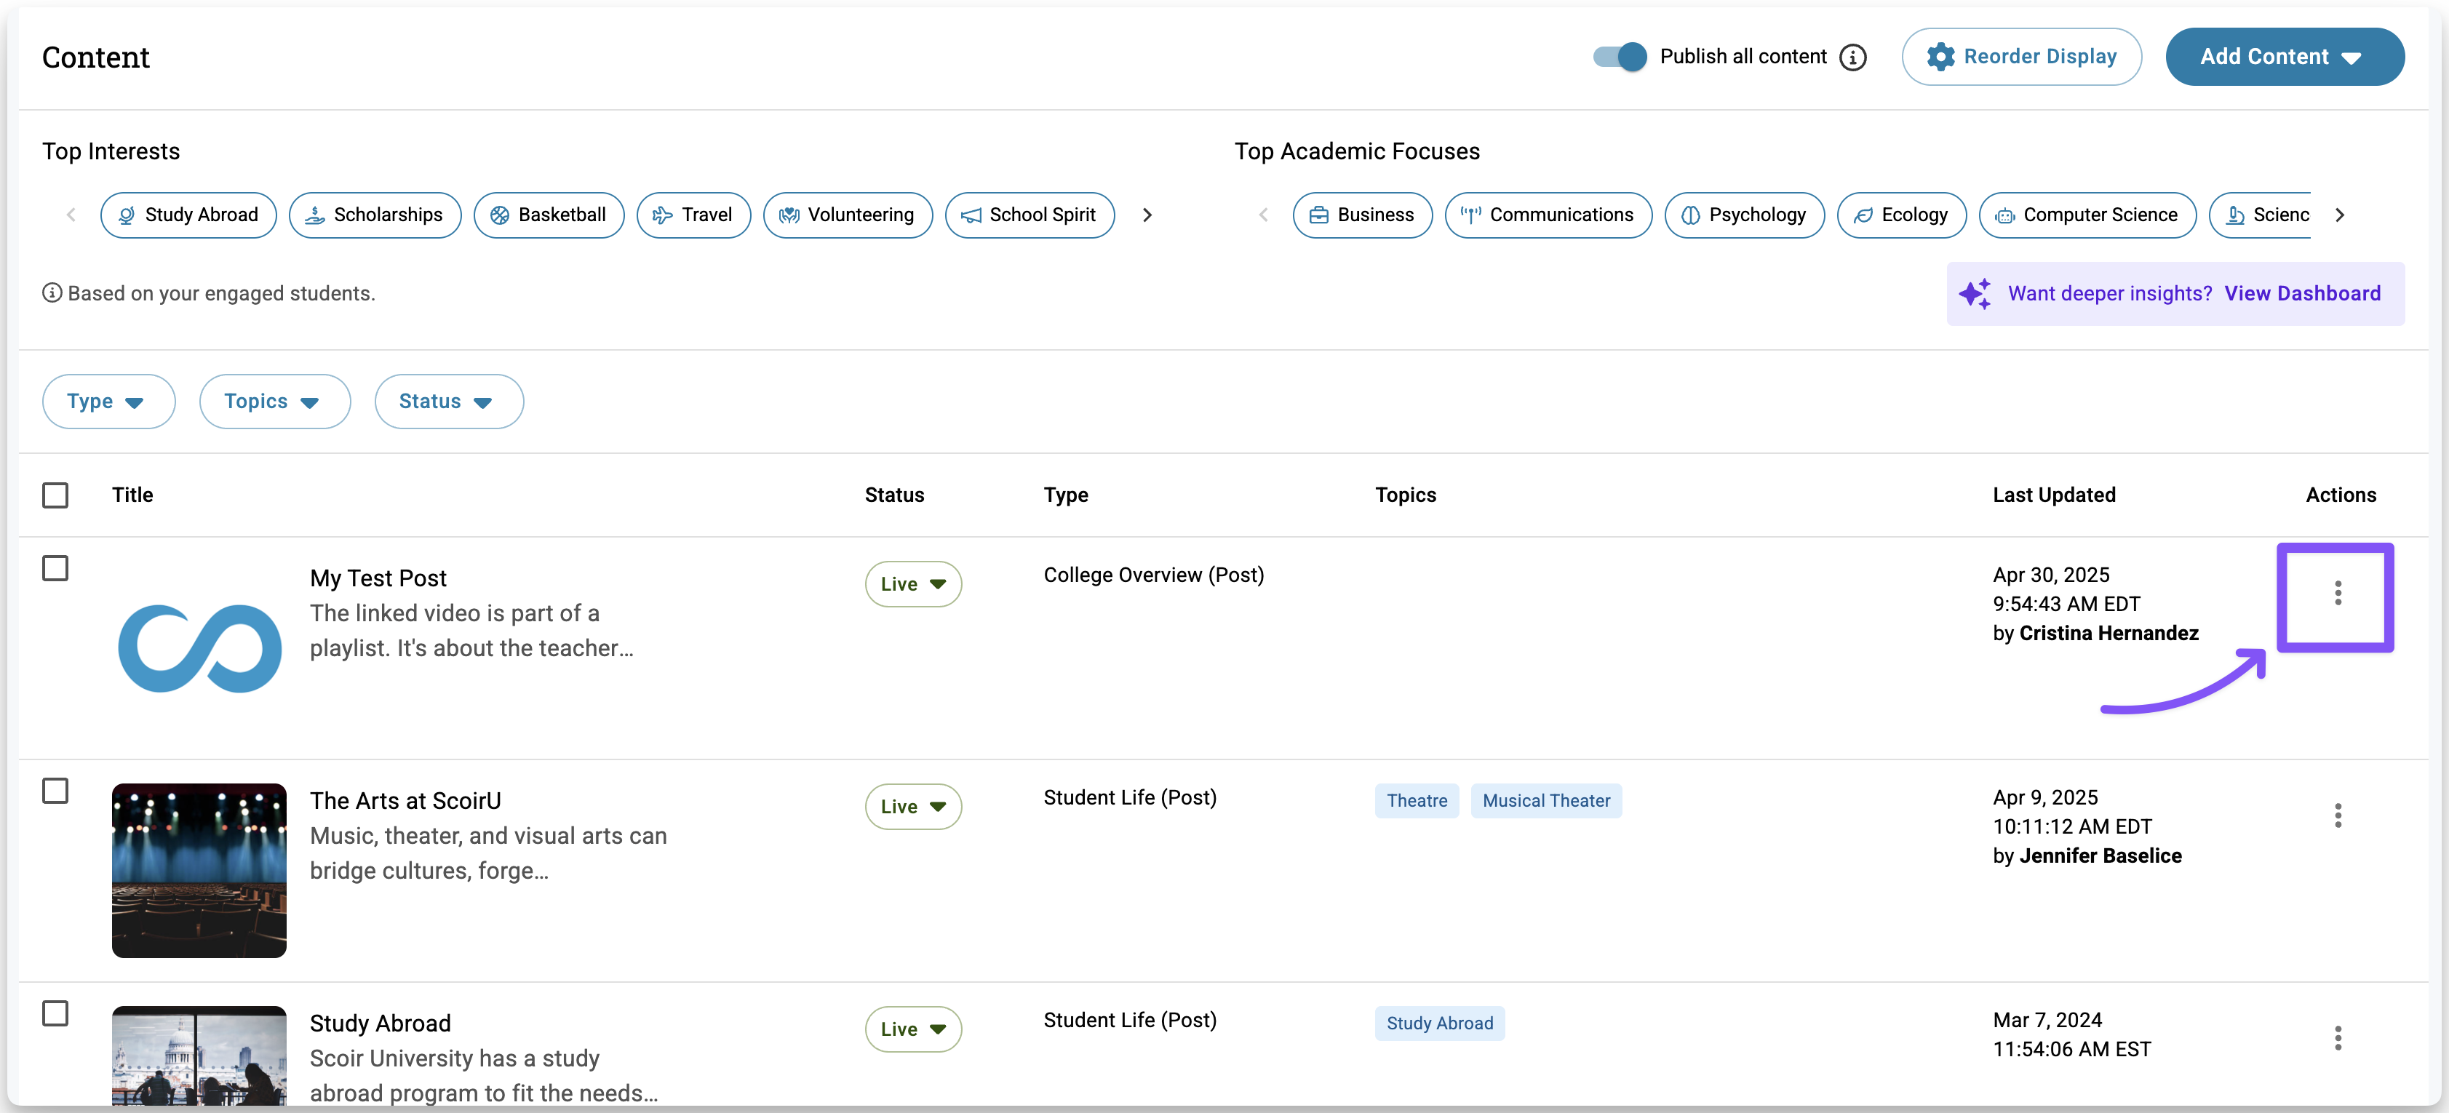
Task: Tick the checkbox for My Test Post
Action: click(x=55, y=568)
